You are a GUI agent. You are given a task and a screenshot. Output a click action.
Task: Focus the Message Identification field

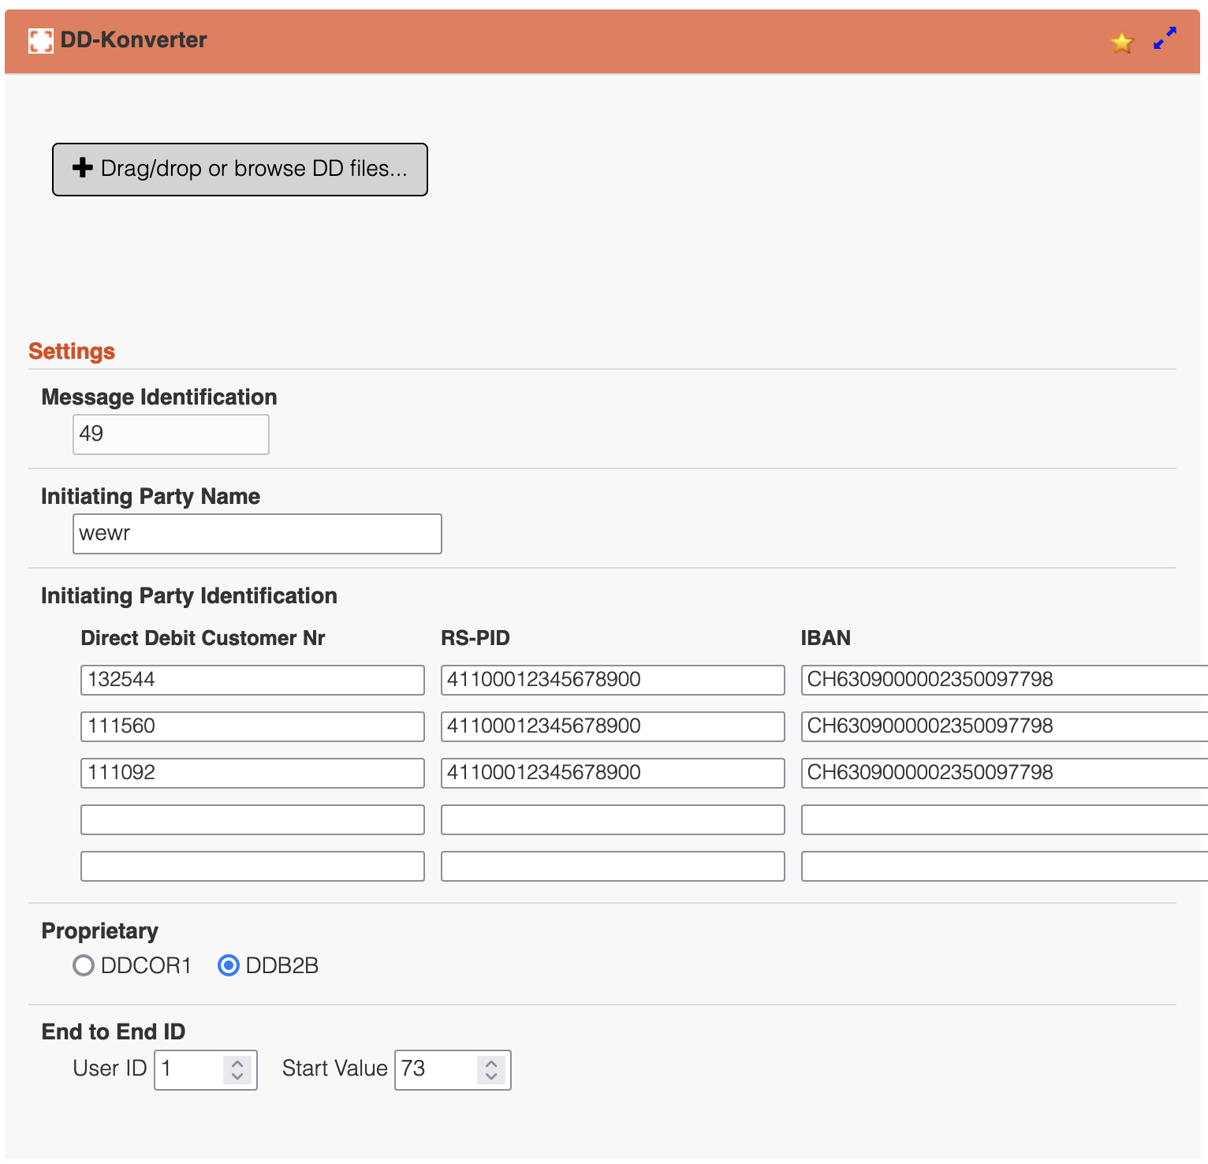171,435
